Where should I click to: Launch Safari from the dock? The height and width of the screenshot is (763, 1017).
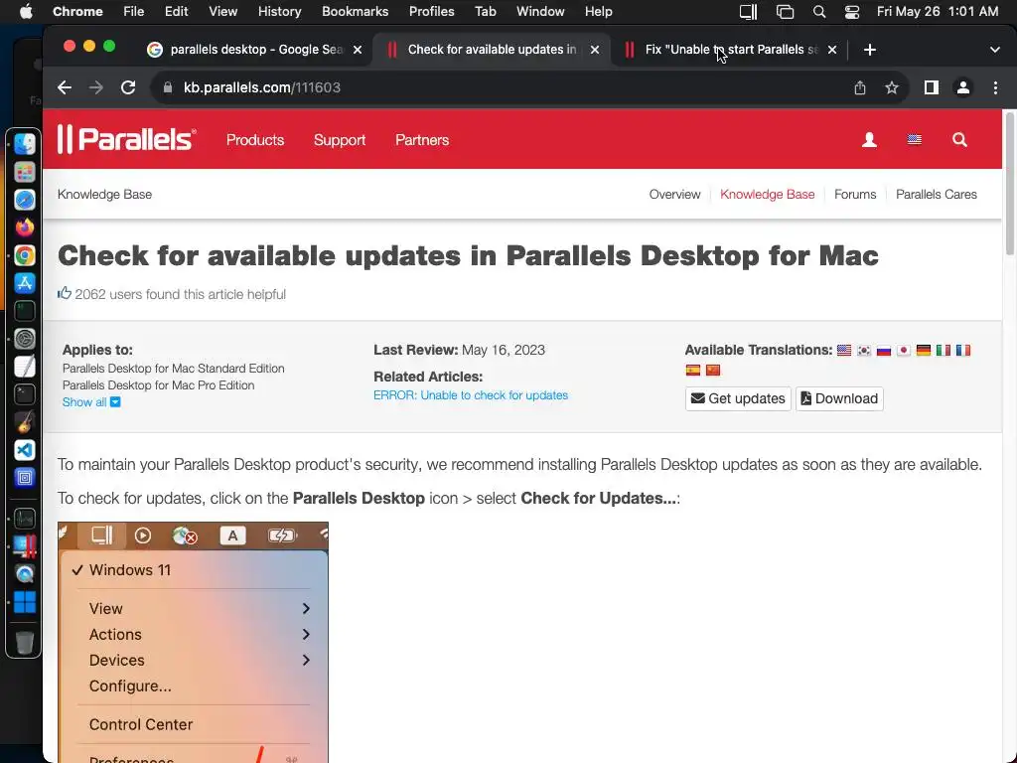point(25,200)
